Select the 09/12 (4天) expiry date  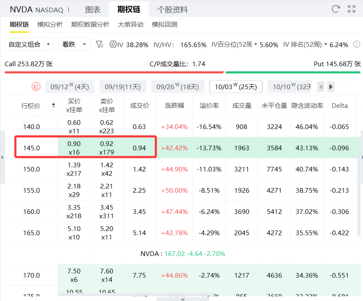coord(70,87)
